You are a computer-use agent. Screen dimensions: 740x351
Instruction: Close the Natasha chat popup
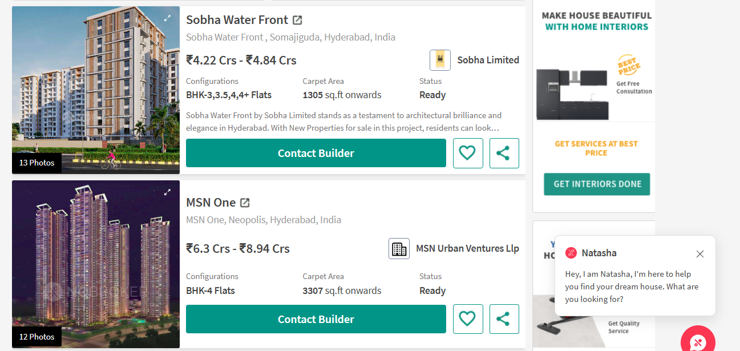pyautogui.click(x=700, y=254)
